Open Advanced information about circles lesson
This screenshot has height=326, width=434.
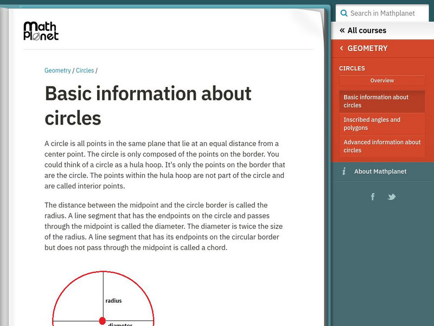coord(382,146)
